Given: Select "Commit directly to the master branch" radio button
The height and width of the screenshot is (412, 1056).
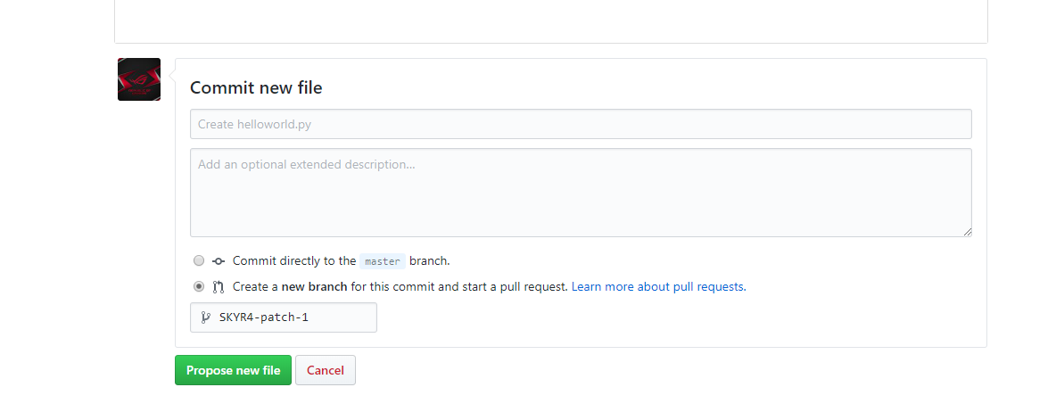Looking at the screenshot, I should pyautogui.click(x=199, y=261).
